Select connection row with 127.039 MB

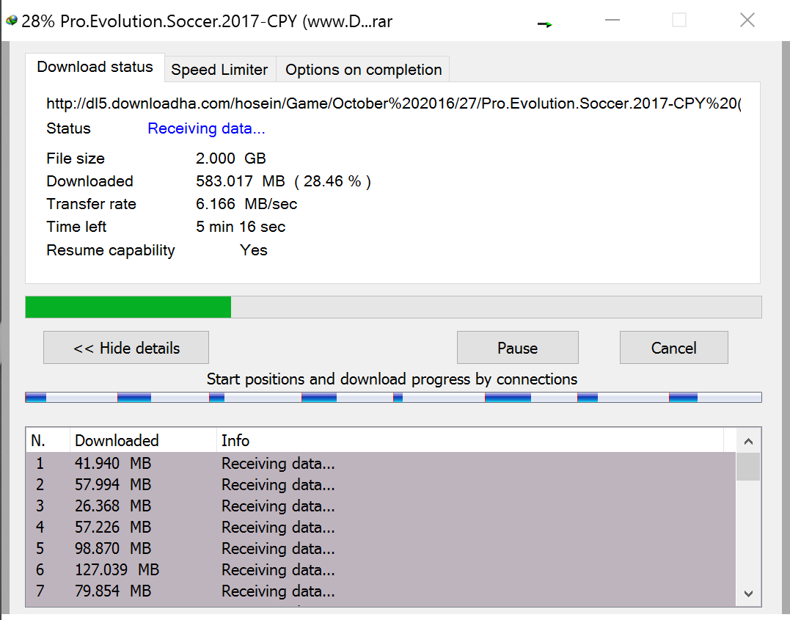[x=381, y=569]
